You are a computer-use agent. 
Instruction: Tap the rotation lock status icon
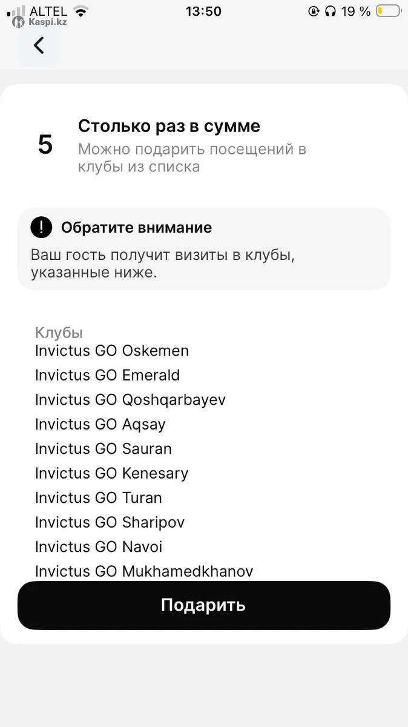[314, 11]
